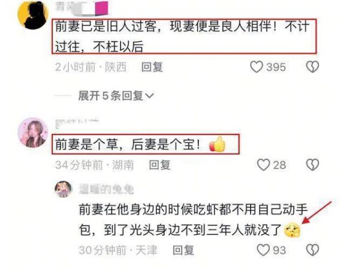Screen dimensions: 345x268
Task: Dislike the Tianjin reply via broken heart
Action: coord(312,250)
